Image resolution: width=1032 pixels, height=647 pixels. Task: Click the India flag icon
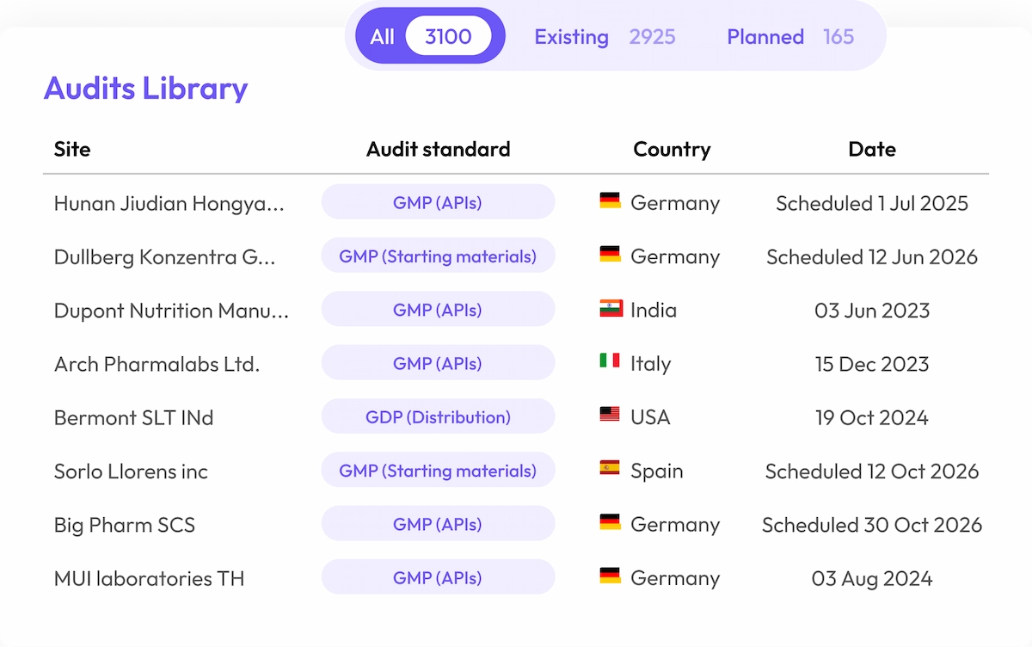click(x=610, y=309)
